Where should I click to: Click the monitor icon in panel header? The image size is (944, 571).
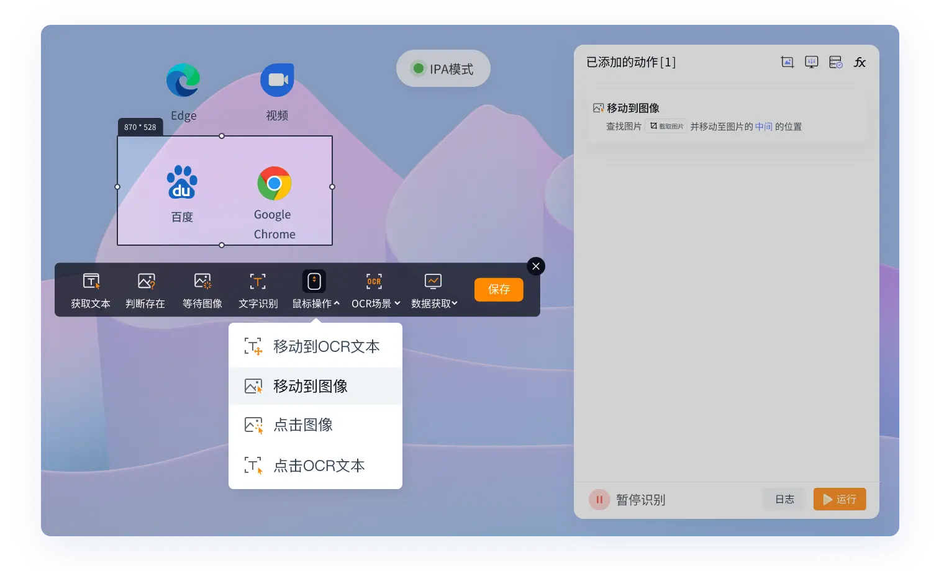812,62
